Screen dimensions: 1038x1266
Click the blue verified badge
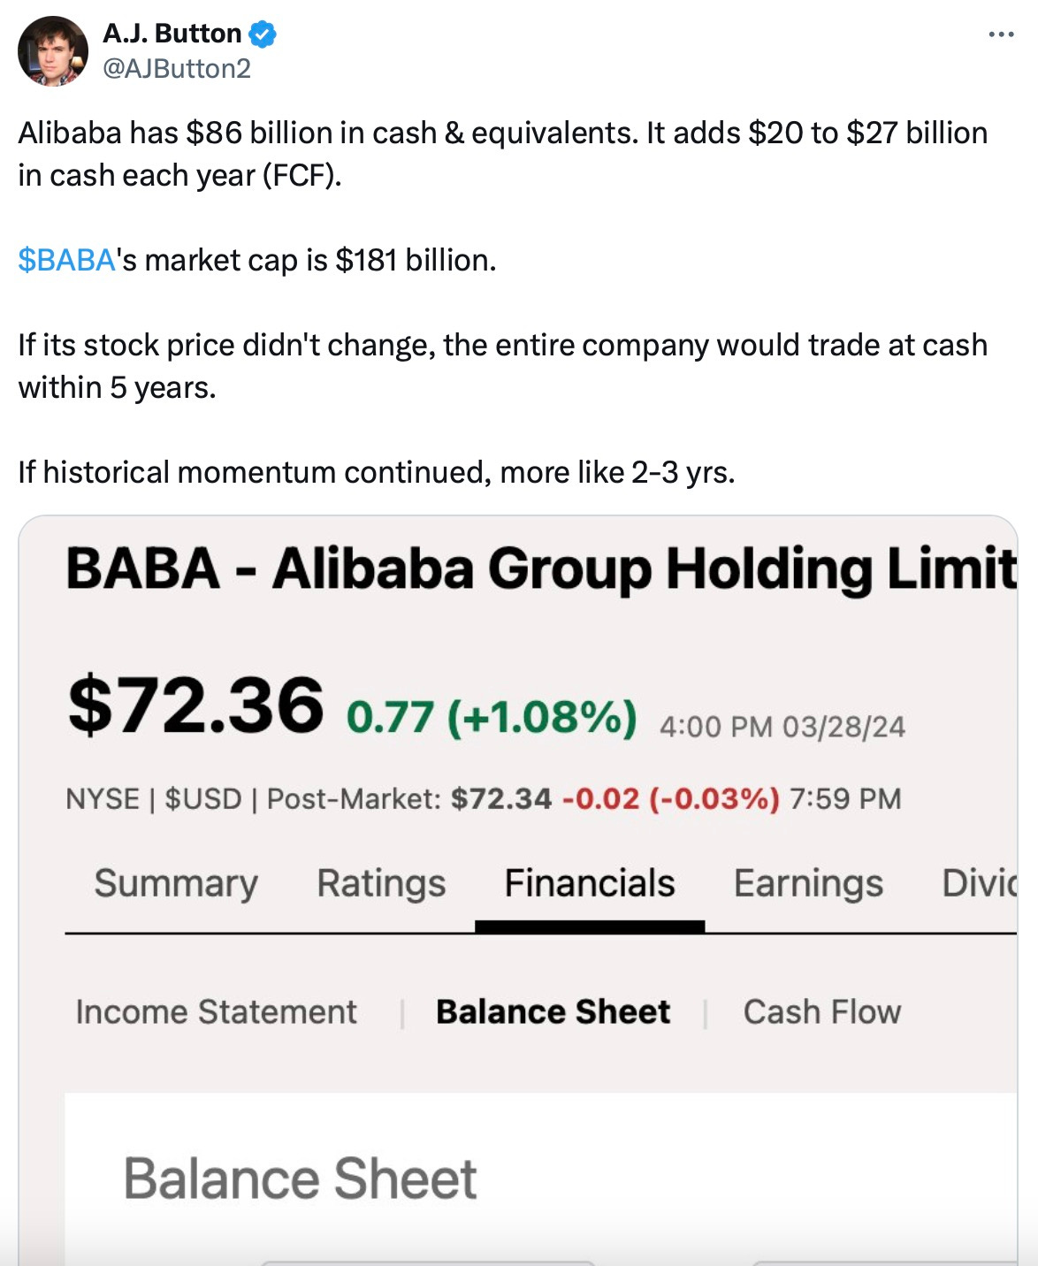pyautogui.click(x=263, y=34)
